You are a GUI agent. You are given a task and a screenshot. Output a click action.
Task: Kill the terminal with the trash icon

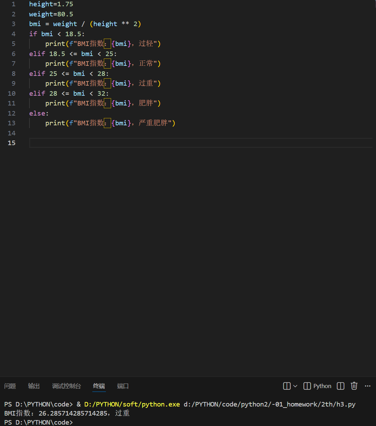pyautogui.click(x=354, y=386)
